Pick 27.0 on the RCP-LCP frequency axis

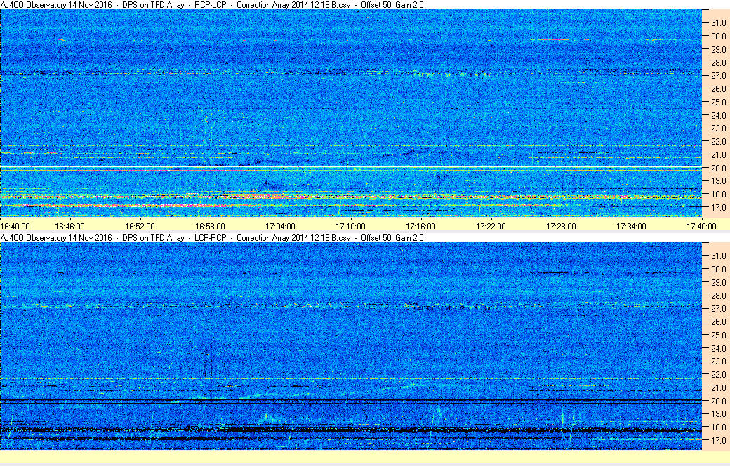[x=718, y=75]
